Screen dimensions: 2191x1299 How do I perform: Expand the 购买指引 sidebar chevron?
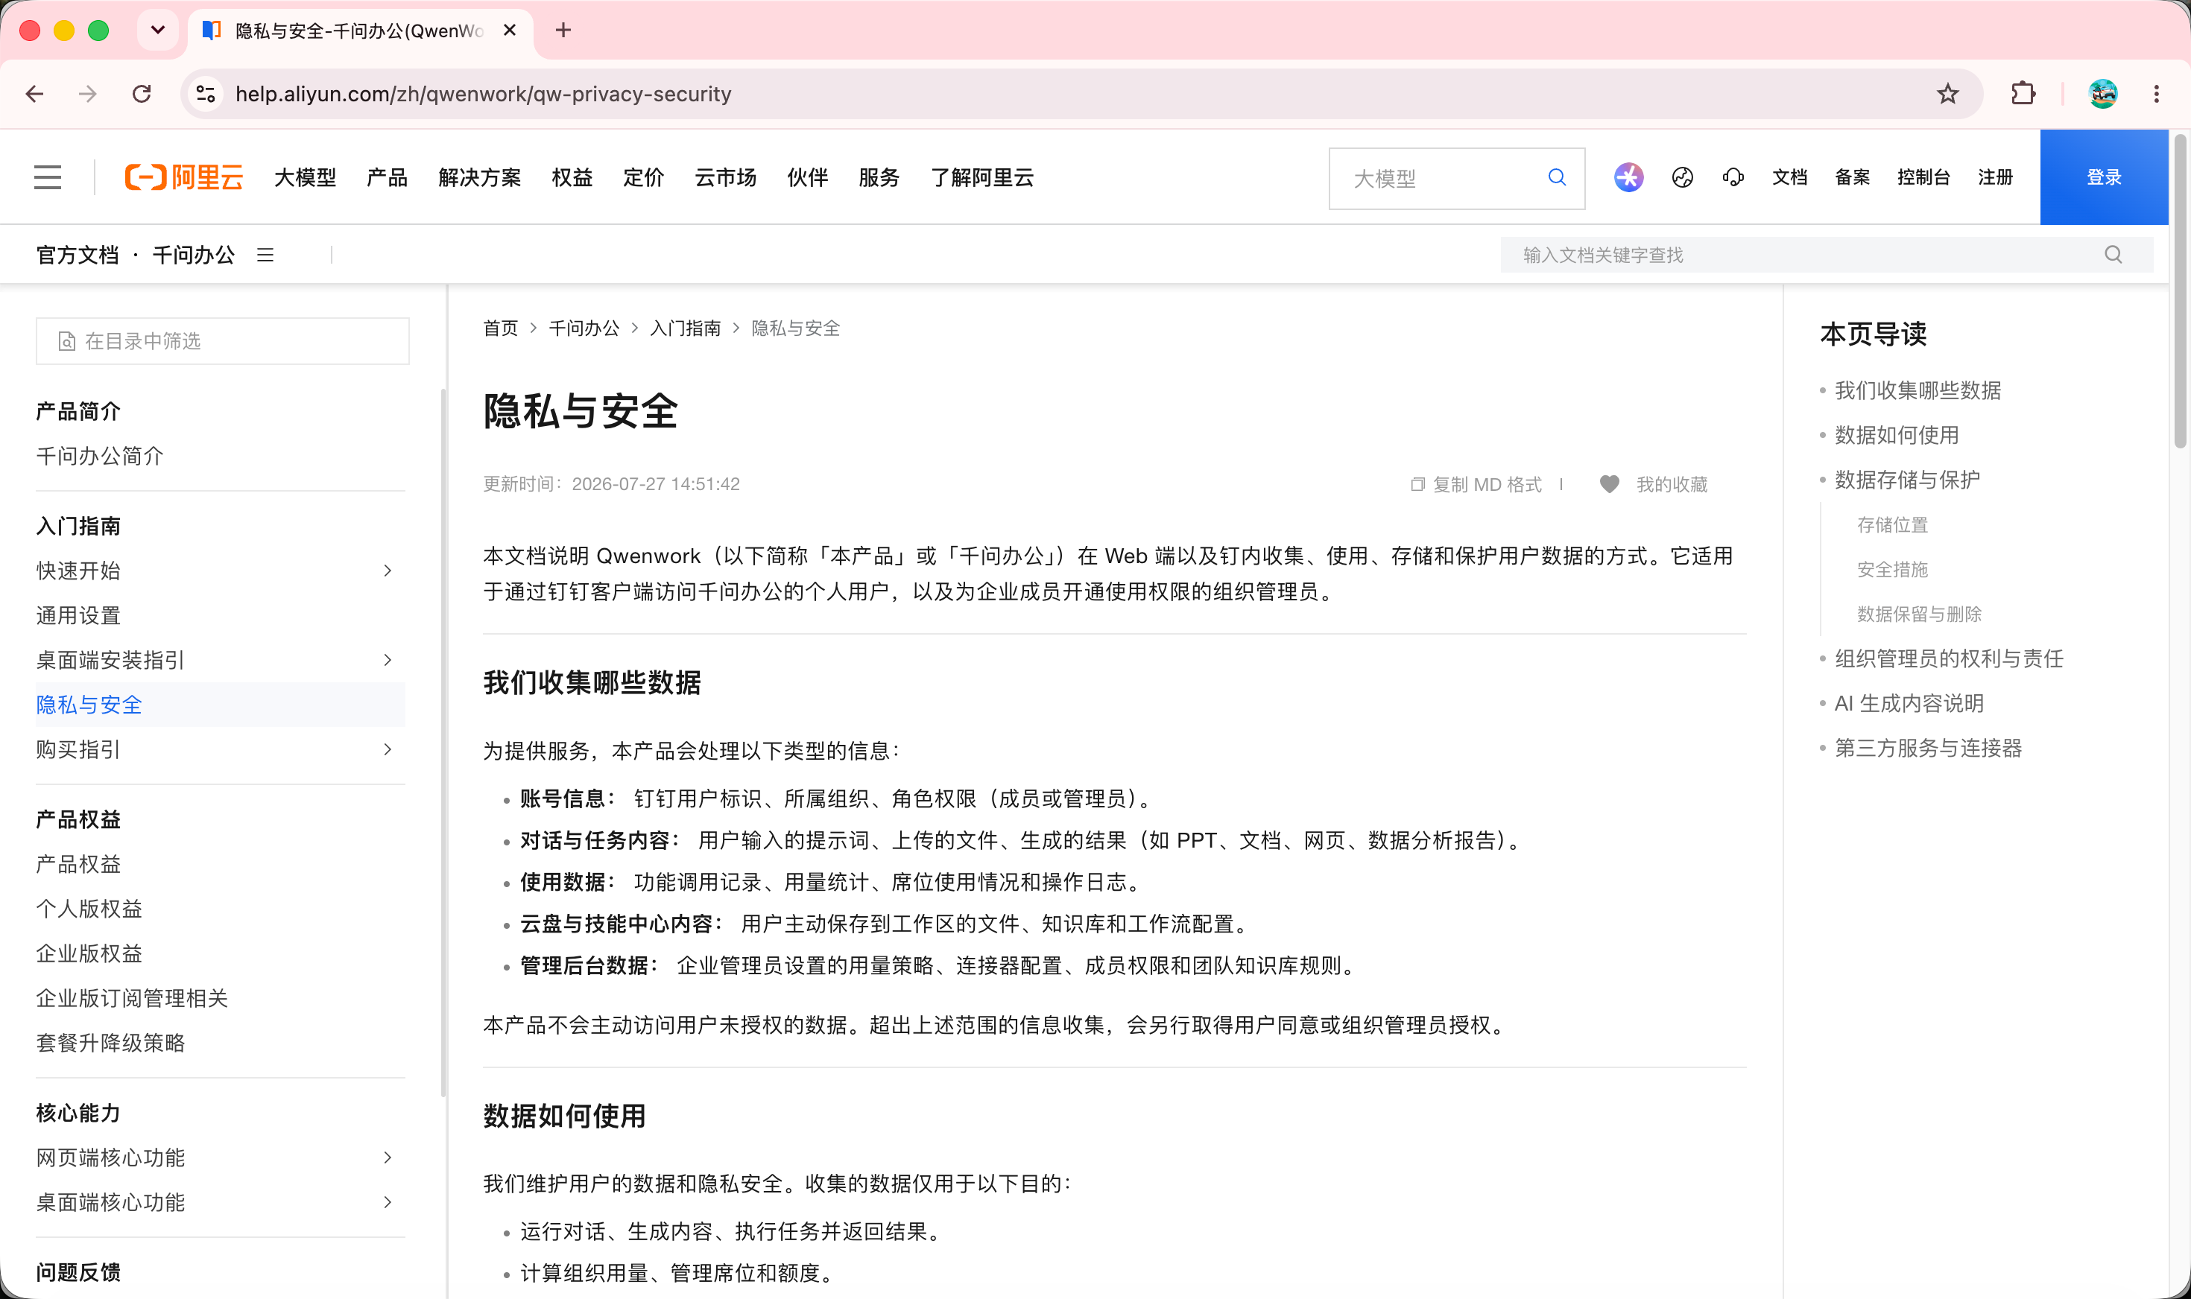click(x=388, y=749)
